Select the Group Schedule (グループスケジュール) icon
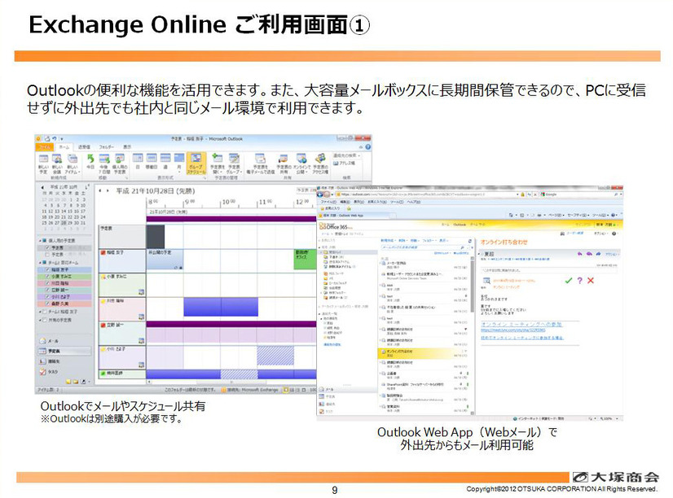Image resolution: width=673 pixels, height=498 pixels. click(x=196, y=164)
